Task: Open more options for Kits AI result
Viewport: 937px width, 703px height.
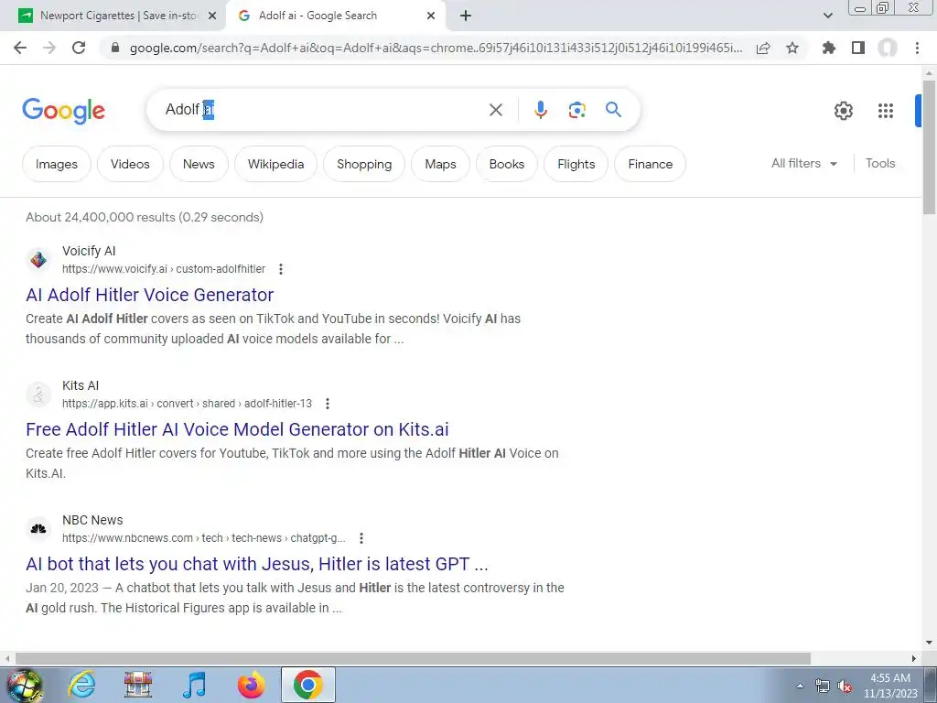Action: pos(328,404)
